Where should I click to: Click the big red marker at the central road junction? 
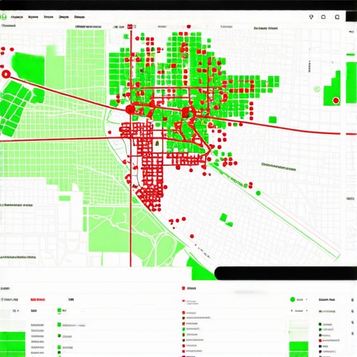130,109
